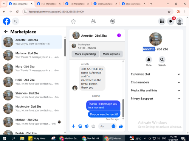The width and height of the screenshot is (189, 141).
Task: Expand Media, files and links section
Action: tap(155, 91)
